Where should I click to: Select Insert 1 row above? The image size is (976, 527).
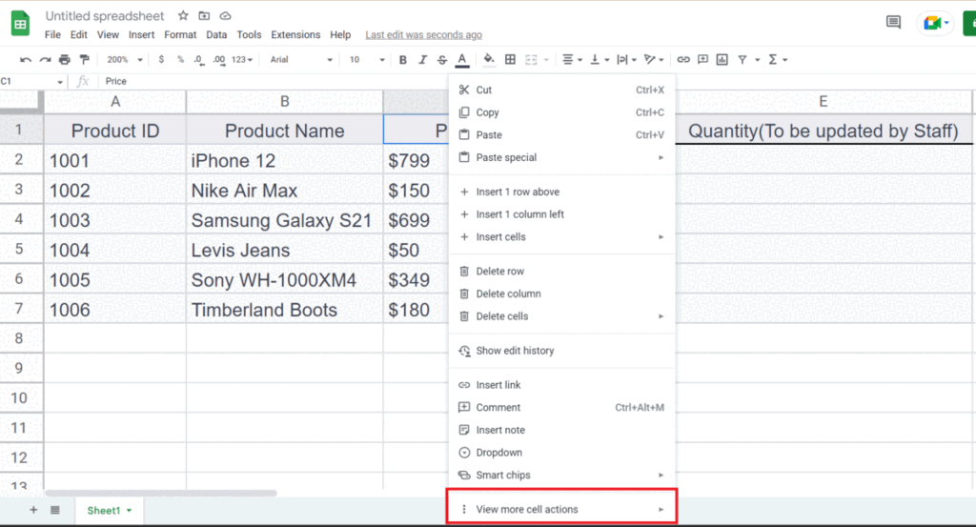click(x=561, y=192)
